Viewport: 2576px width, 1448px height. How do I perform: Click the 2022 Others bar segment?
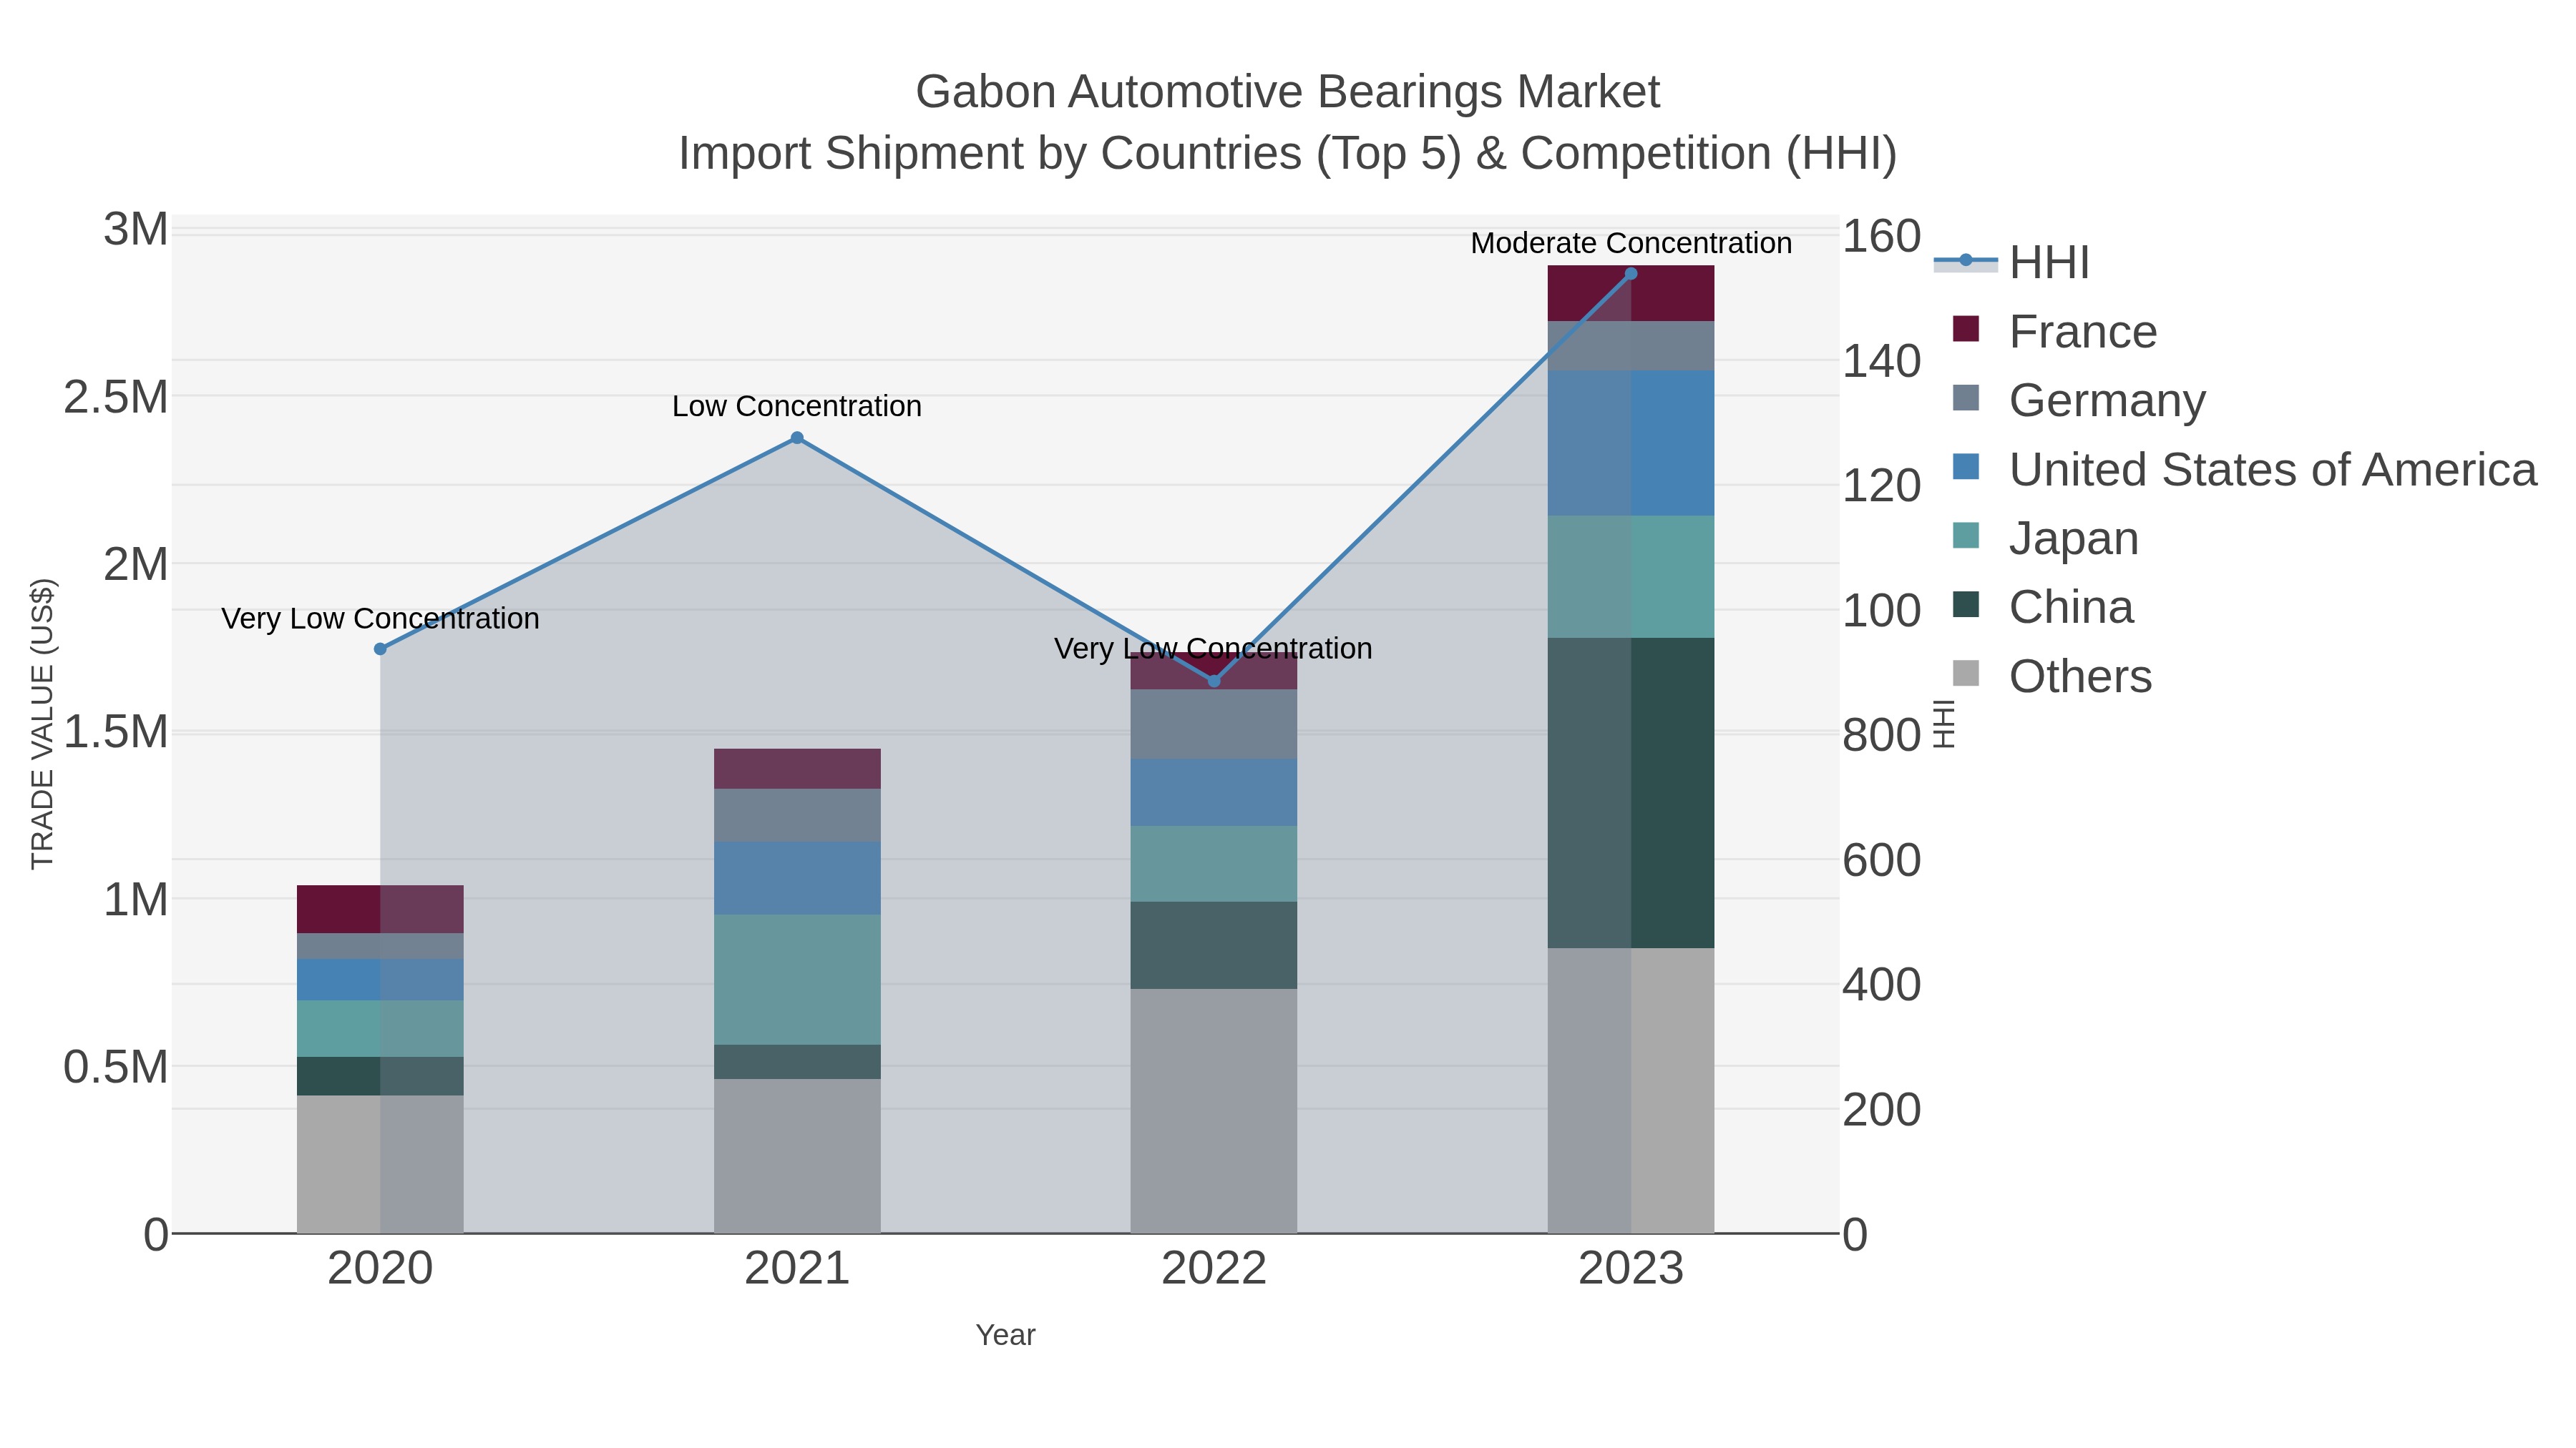1214,1111
